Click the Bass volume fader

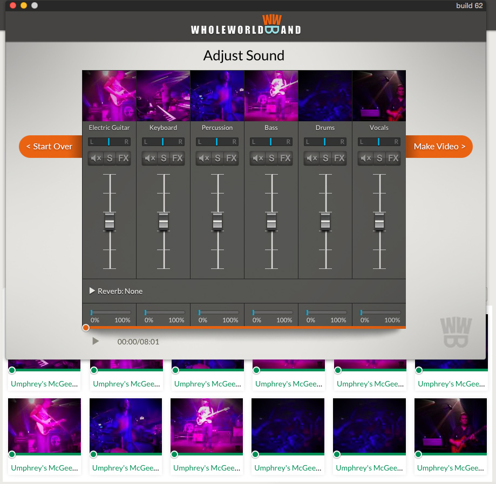[271, 221]
